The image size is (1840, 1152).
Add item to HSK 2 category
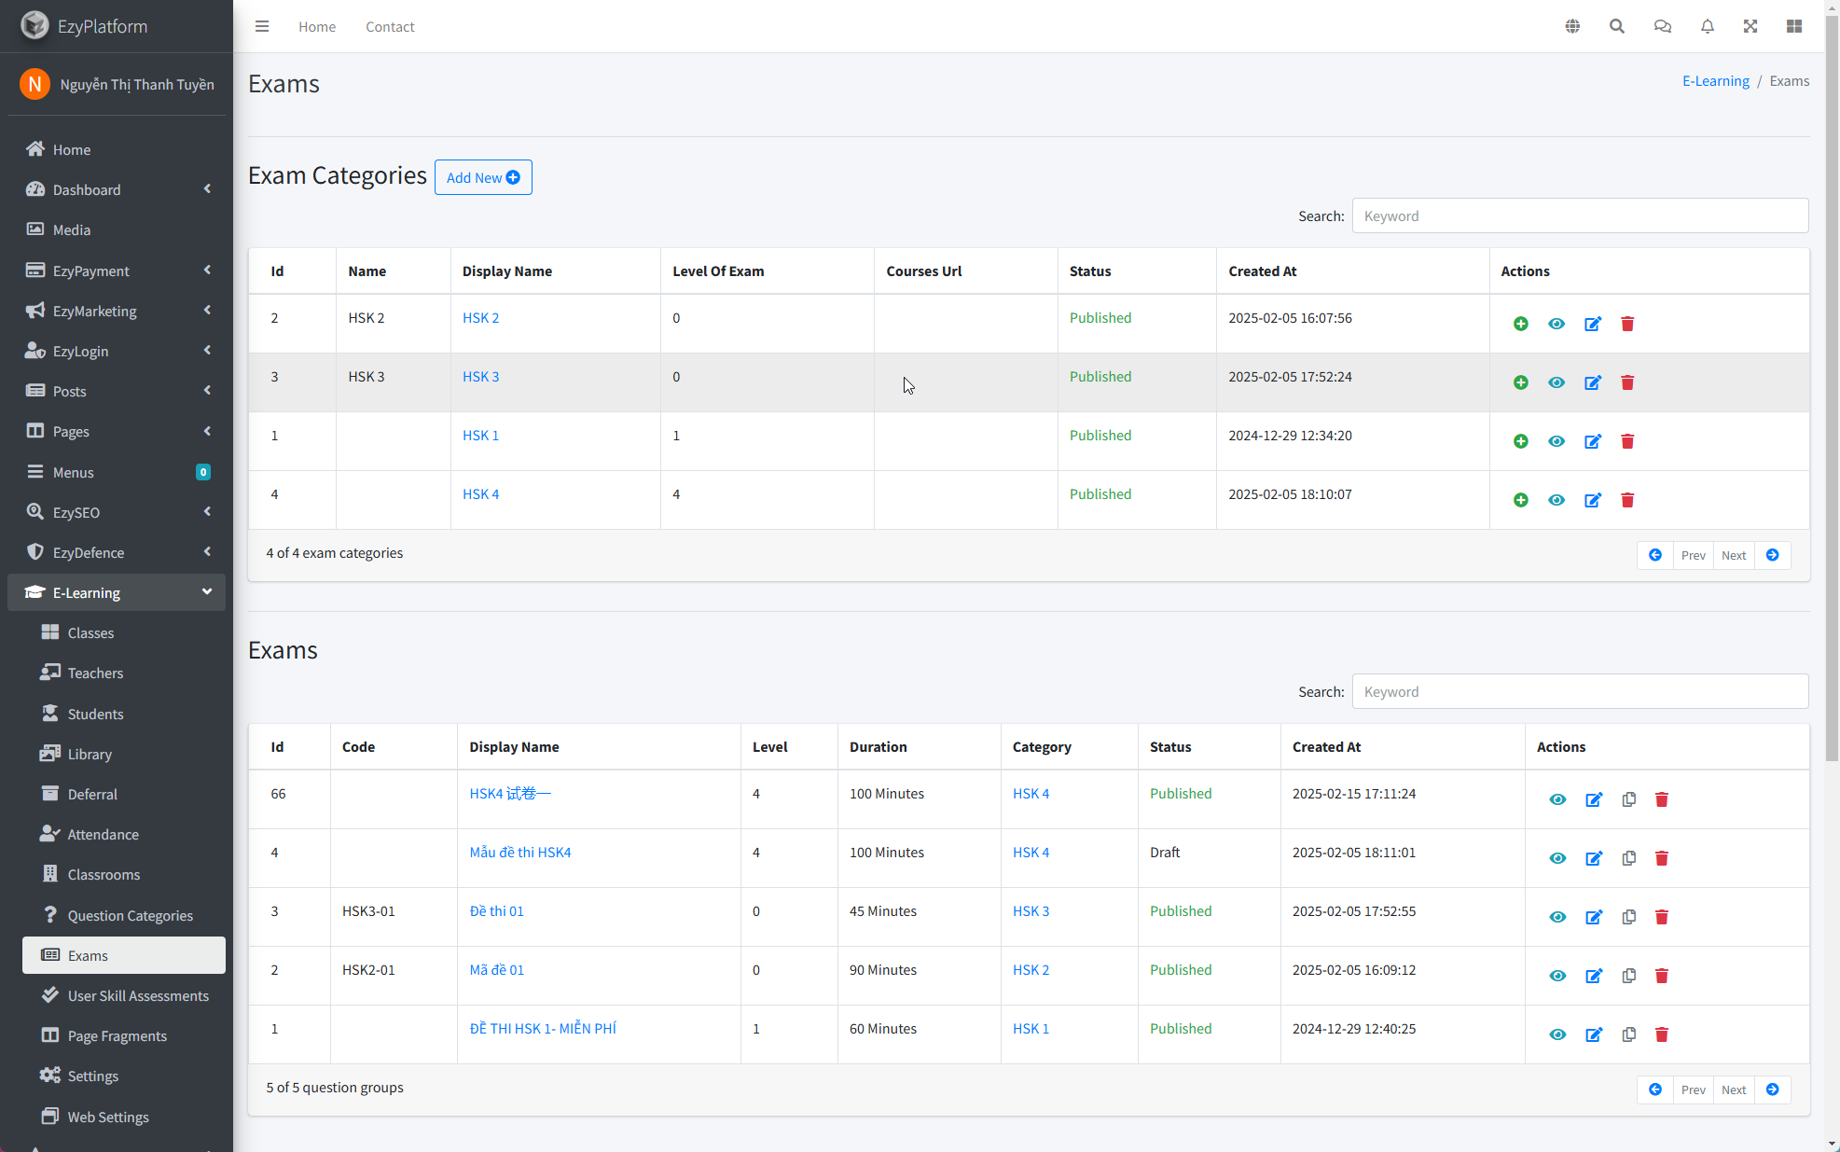(x=1521, y=324)
